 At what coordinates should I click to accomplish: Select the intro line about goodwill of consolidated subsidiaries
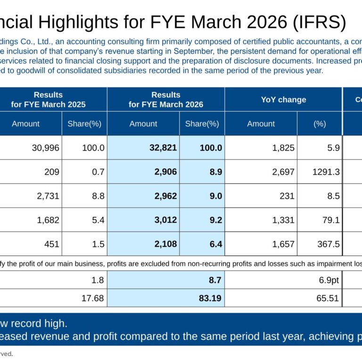click(x=162, y=70)
